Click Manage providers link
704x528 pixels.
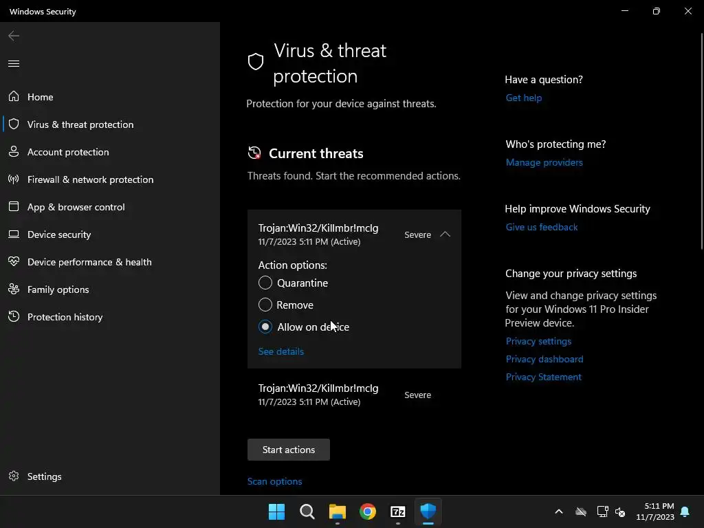pos(544,162)
